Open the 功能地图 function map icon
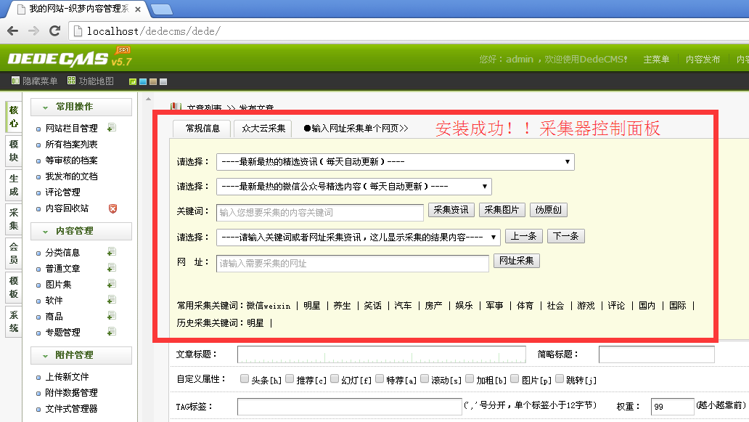749x422 pixels. coord(71,81)
